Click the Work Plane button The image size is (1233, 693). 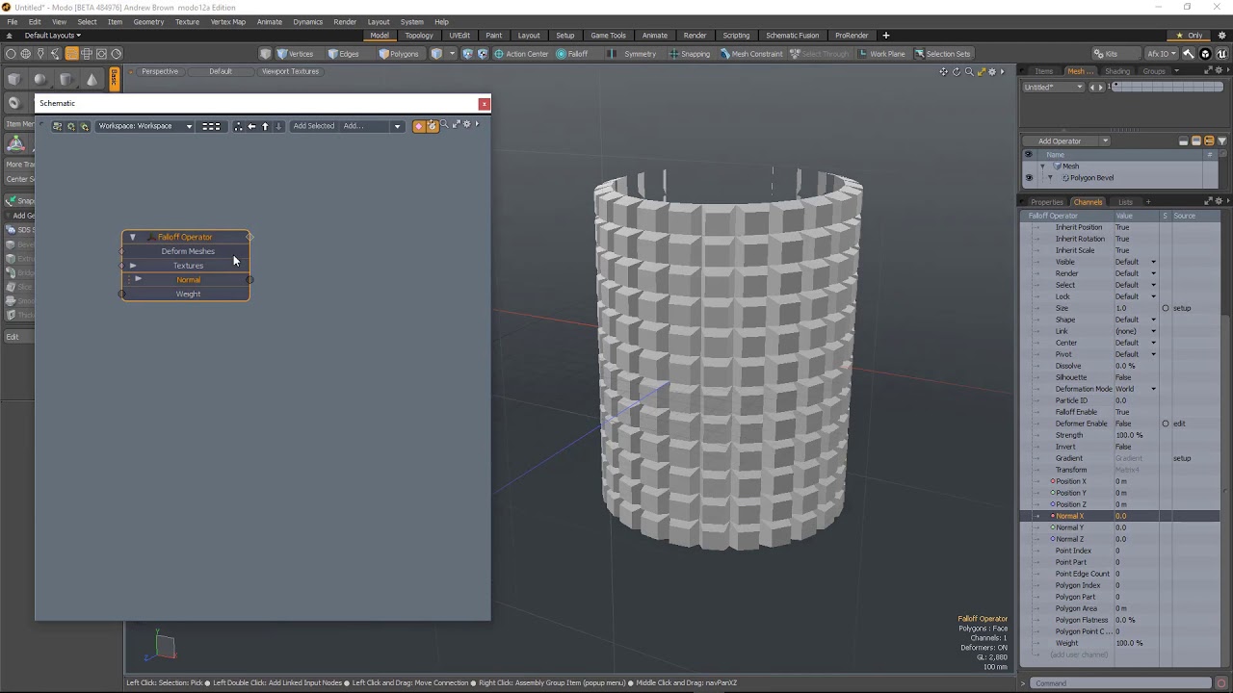(881, 54)
